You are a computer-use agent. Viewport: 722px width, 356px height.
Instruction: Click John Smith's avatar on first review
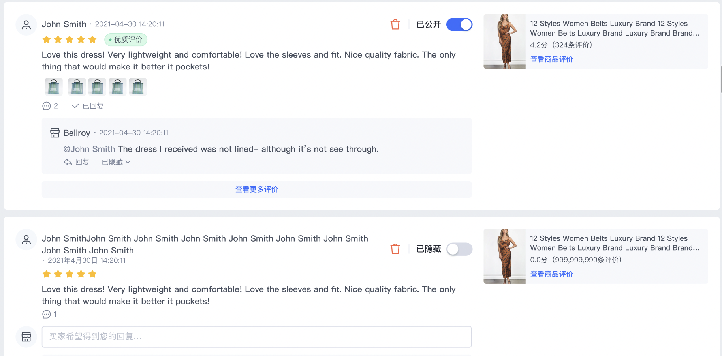(x=26, y=25)
